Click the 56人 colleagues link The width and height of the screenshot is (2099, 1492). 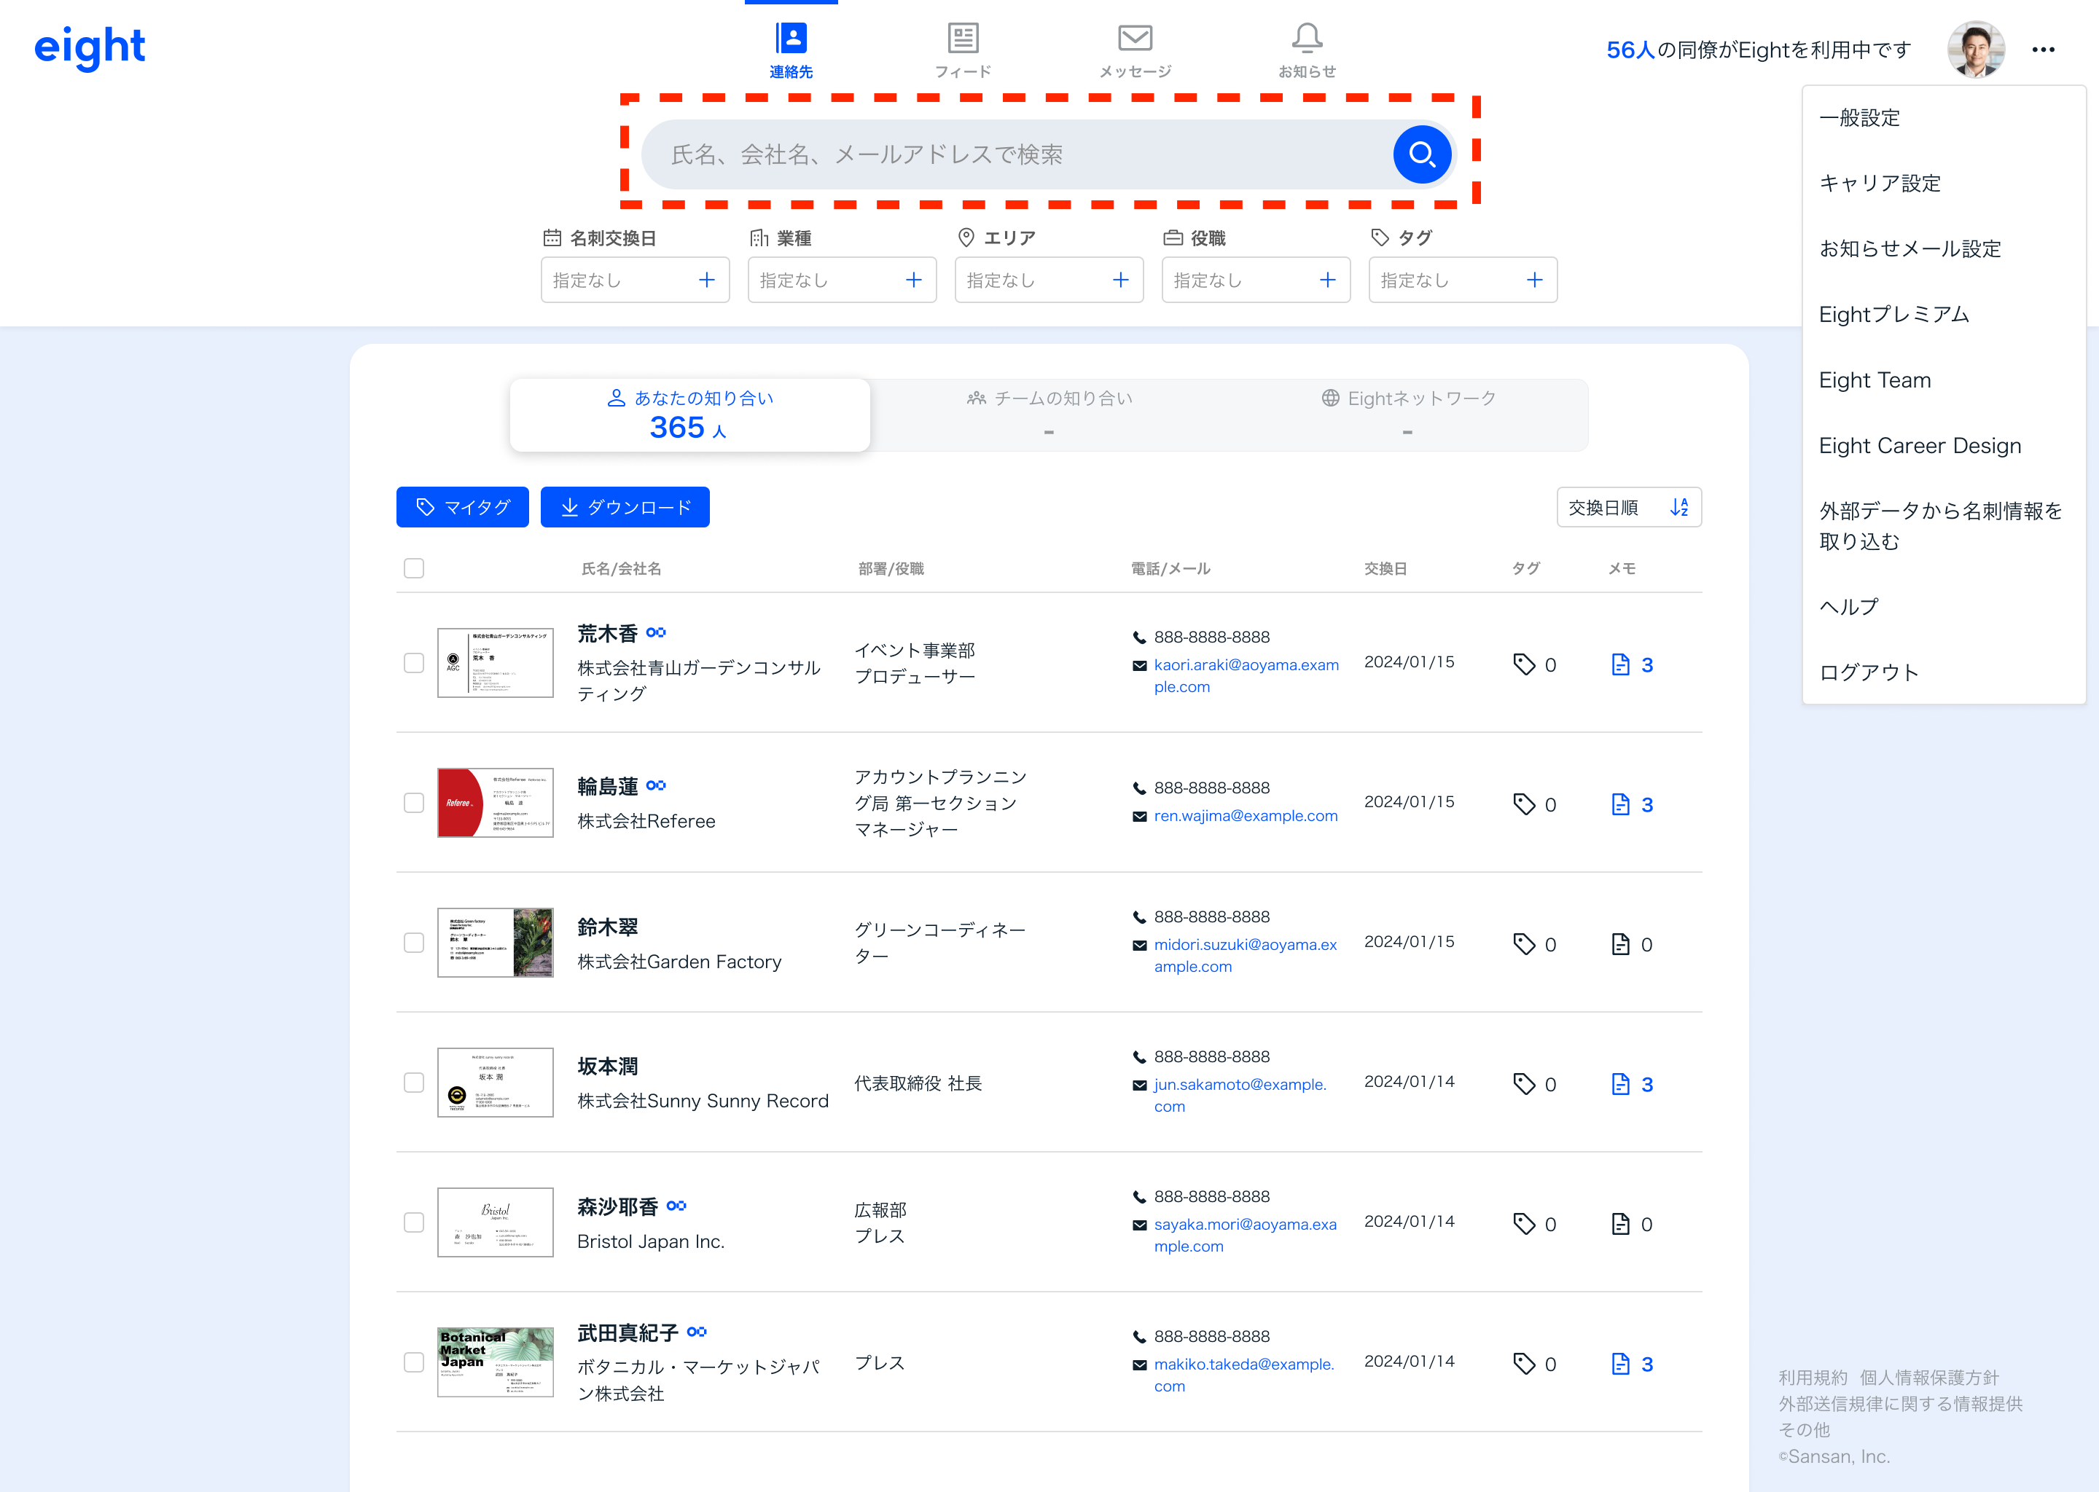point(1630,50)
